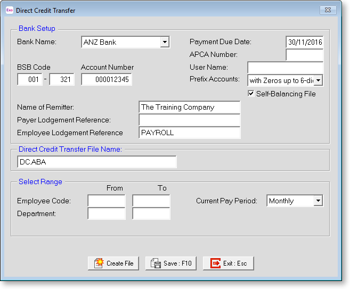This screenshot has height=289, width=350.
Task: Open the Bank Name dropdown
Action: [x=165, y=42]
